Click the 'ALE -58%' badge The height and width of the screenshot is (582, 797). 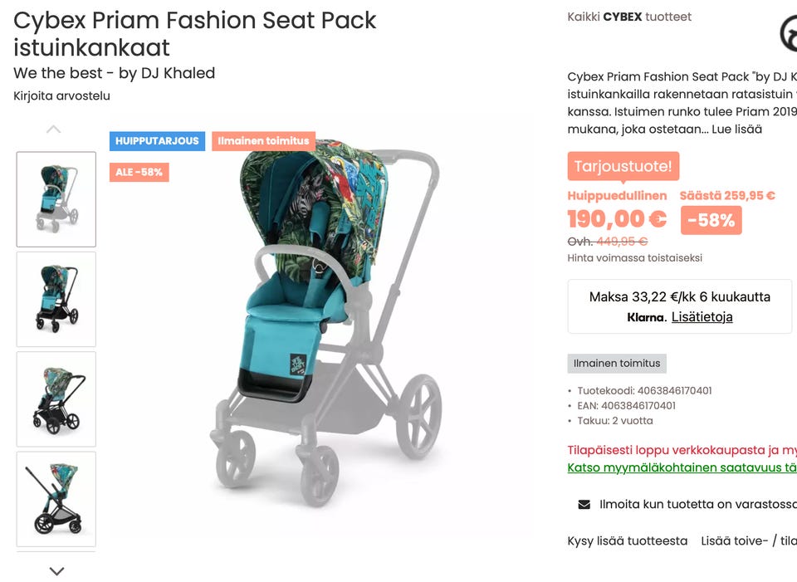tap(139, 173)
